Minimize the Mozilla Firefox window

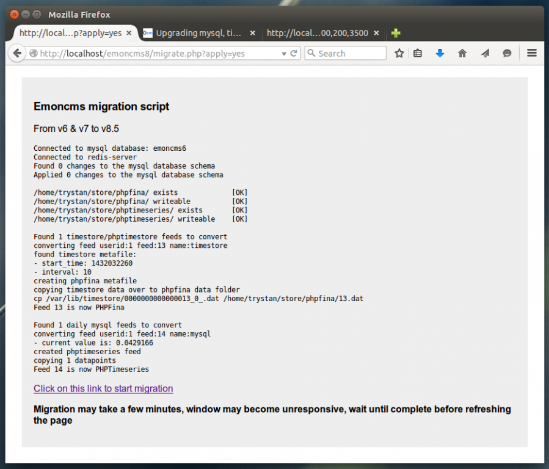pos(26,14)
